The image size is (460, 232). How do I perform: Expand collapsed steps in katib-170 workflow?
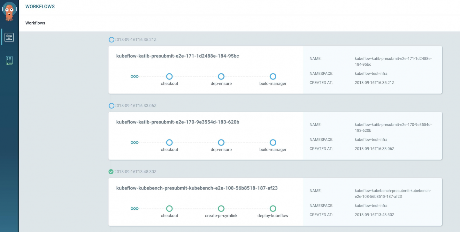click(x=134, y=143)
